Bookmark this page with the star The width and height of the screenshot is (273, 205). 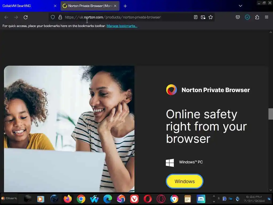click(211, 17)
